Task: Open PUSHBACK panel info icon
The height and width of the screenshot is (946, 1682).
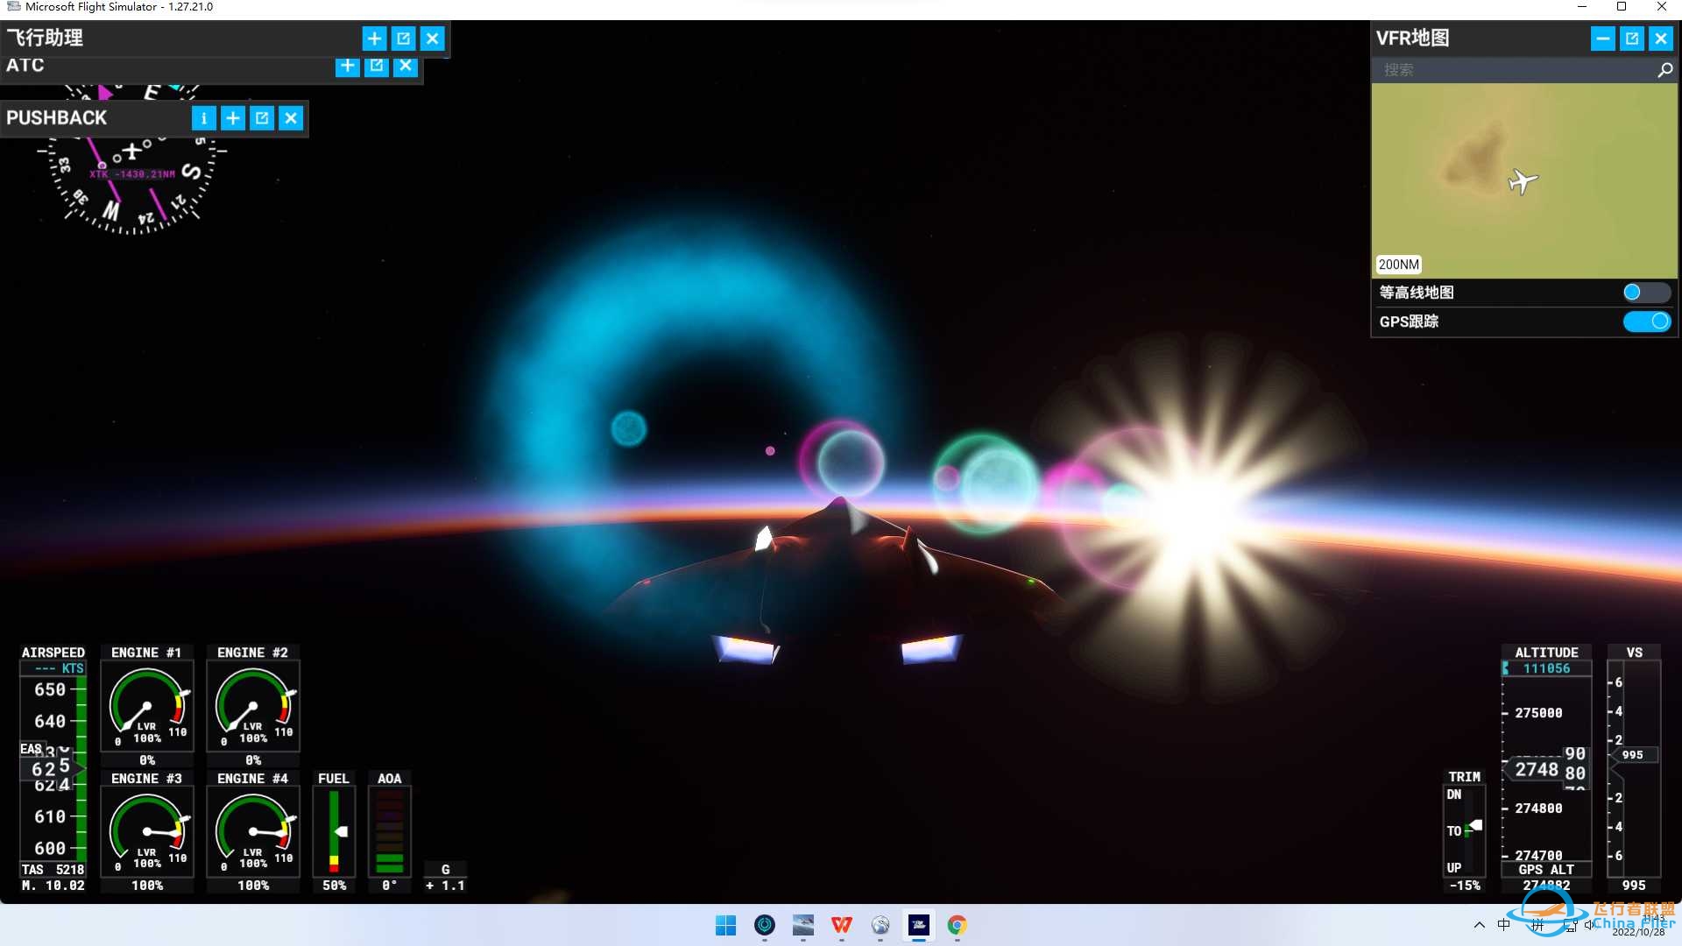Action: click(x=203, y=118)
